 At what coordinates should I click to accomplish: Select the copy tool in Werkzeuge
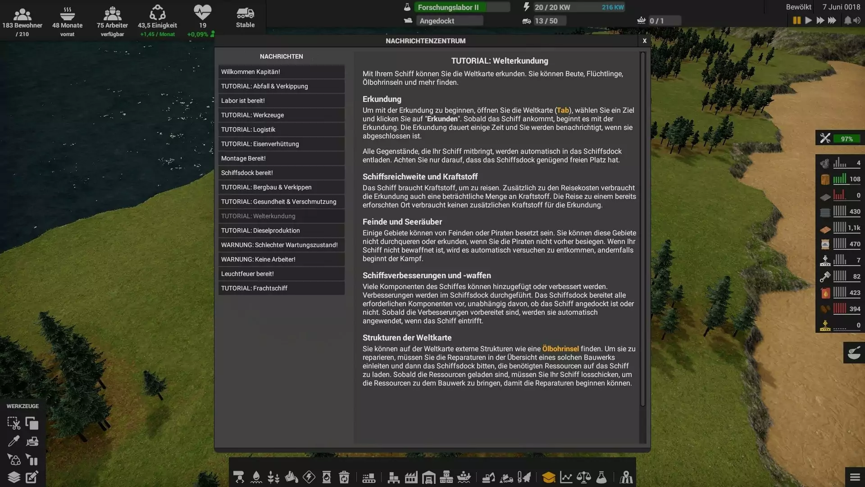(32, 423)
